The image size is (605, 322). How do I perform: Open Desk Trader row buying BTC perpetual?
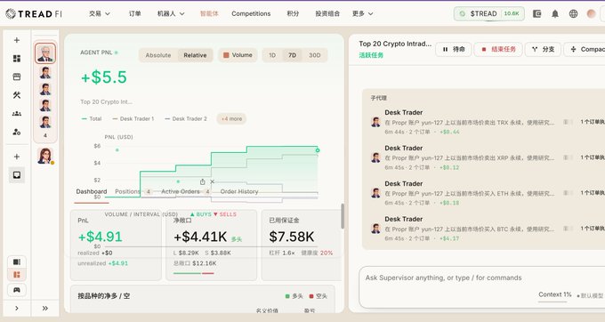click(x=488, y=229)
